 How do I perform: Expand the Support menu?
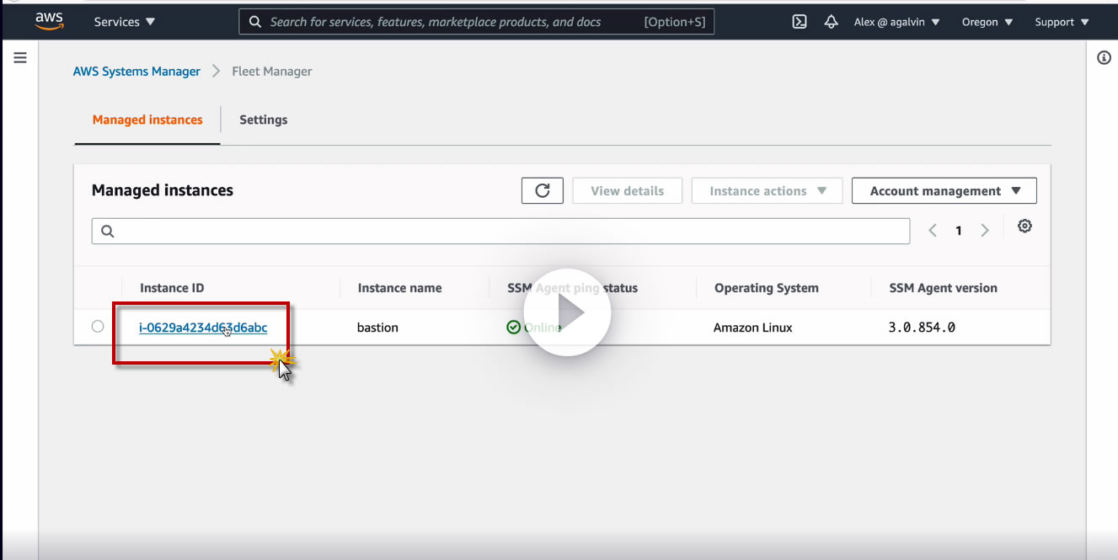(1062, 22)
